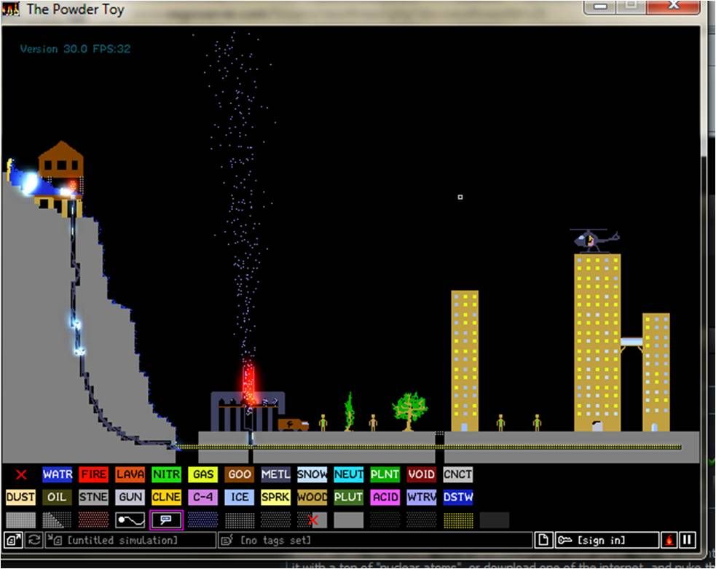The height and width of the screenshot is (569, 716).
Task: Pick the C-4 explosive element
Action: click(202, 498)
